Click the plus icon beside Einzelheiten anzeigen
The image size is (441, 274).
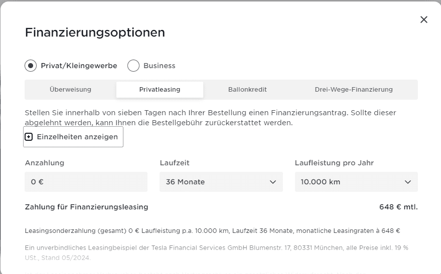[x=29, y=137]
